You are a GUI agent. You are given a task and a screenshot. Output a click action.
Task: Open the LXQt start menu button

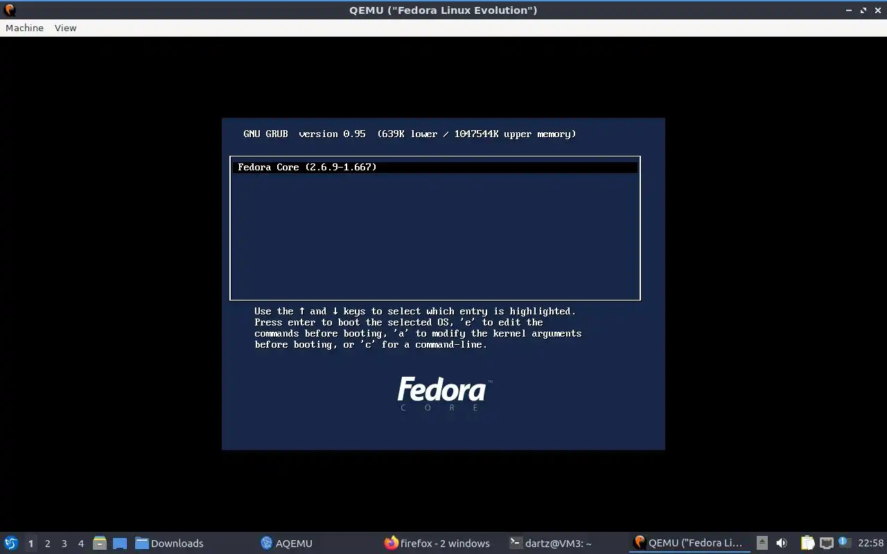pyautogui.click(x=11, y=543)
